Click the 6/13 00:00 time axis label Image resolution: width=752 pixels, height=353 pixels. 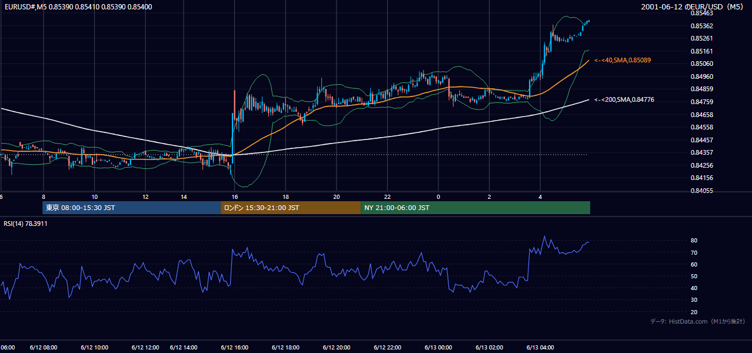[x=438, y=347]
